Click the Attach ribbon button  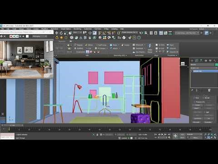[114, 48]
